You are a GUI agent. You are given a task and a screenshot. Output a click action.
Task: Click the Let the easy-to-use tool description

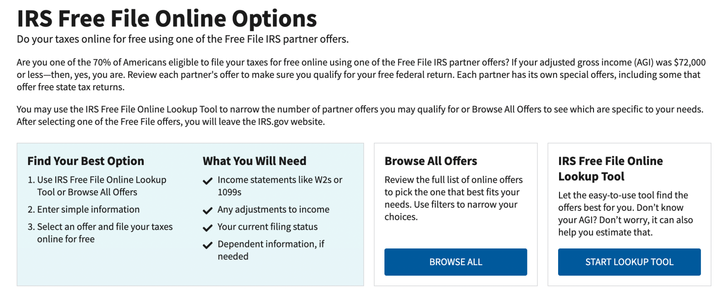tap(625, 214)
